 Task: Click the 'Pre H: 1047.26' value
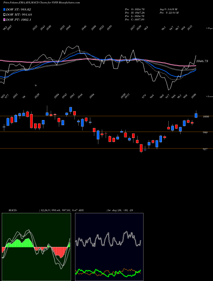[x=135, y=12]
